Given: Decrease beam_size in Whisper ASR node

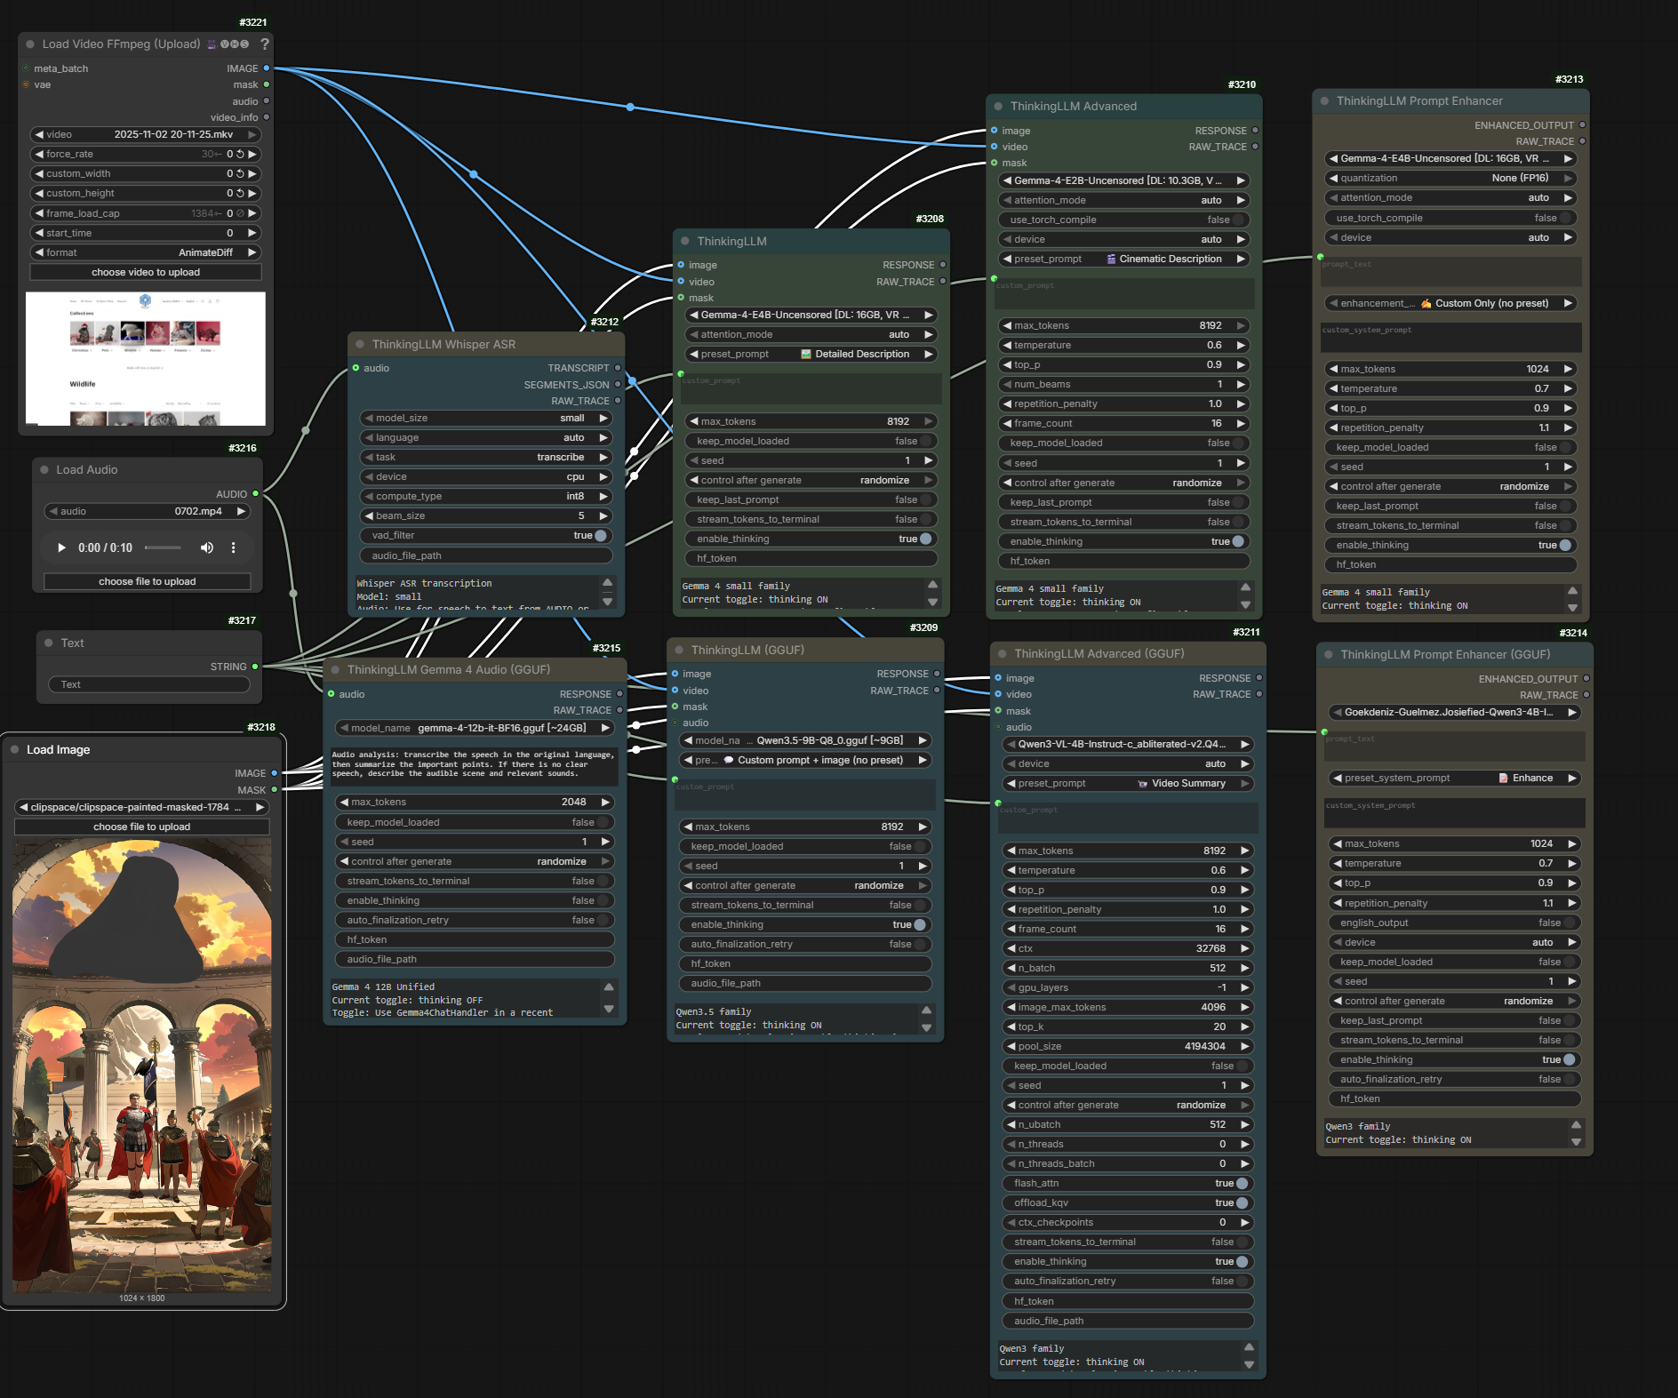Looking at the screenshot, I should (369, 515).
